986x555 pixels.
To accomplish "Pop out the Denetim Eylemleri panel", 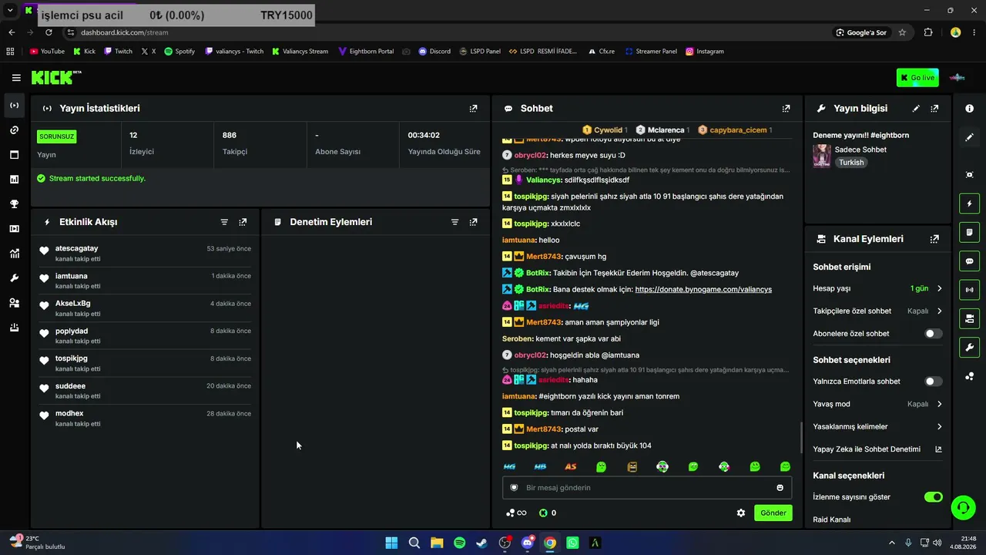I will click(473, 222).
